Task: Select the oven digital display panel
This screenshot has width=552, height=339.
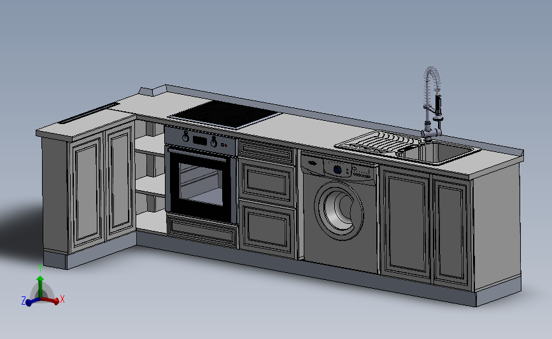Action: (x=200, y=141)
